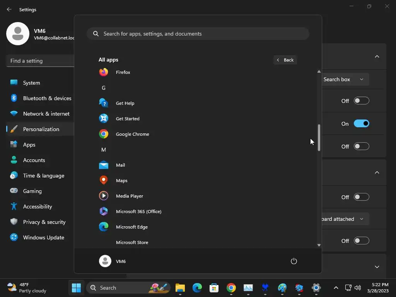Open the clock and date 5:22 PM
The width and height of the screenshot is (396, 297).
click(x=378, y=288)
